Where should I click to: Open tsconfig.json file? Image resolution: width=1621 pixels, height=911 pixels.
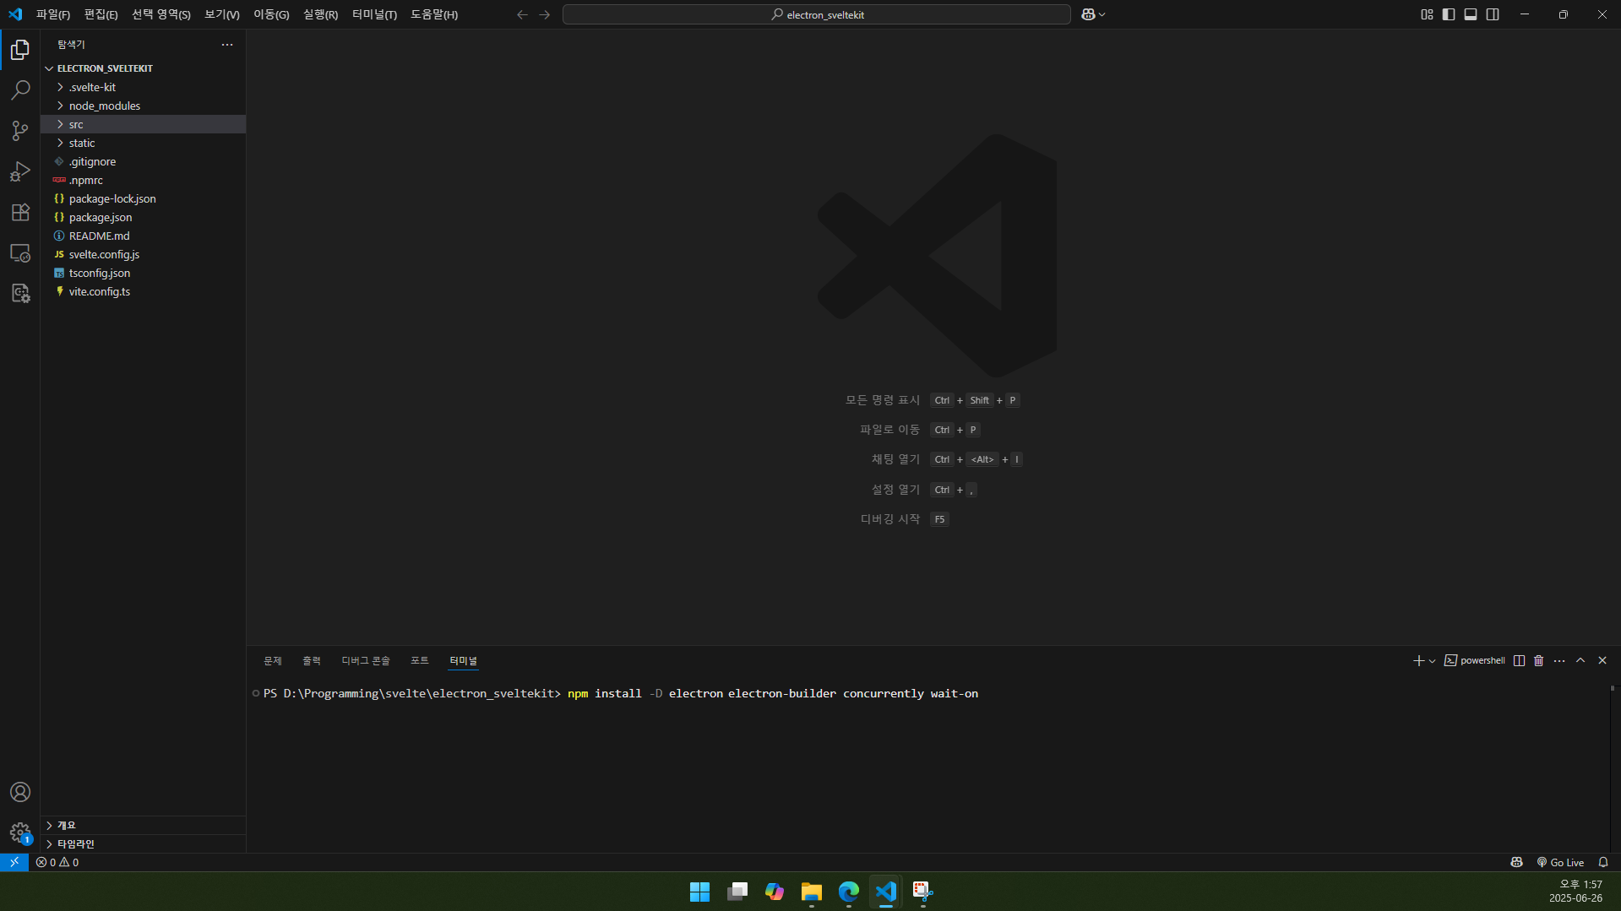click(143, 273)
